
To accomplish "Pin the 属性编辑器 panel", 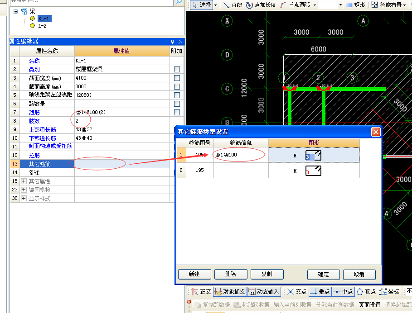I will [x=172, y=42].
